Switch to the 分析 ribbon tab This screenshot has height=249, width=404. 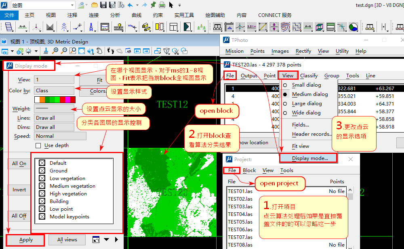pos(115,15)
